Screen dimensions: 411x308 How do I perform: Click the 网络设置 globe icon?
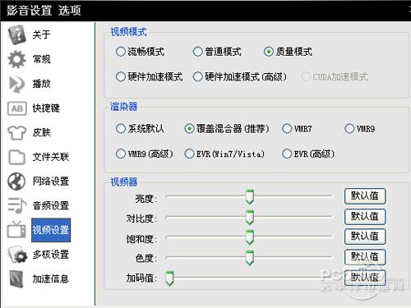(x=16, y=182)
